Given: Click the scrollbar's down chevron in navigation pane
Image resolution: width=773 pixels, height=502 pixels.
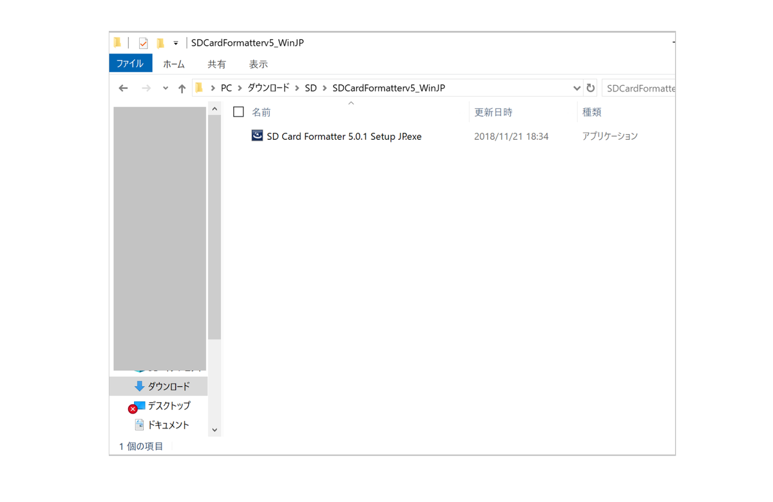Looking at the screenshot, I should pos(215,429).
